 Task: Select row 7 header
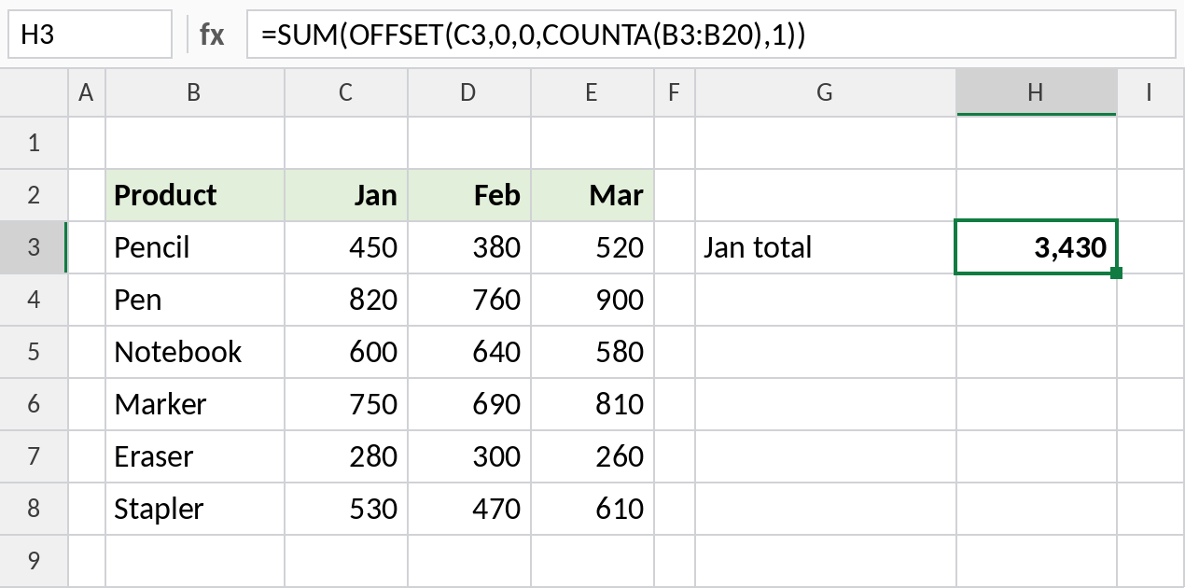[x=35, y=456]
